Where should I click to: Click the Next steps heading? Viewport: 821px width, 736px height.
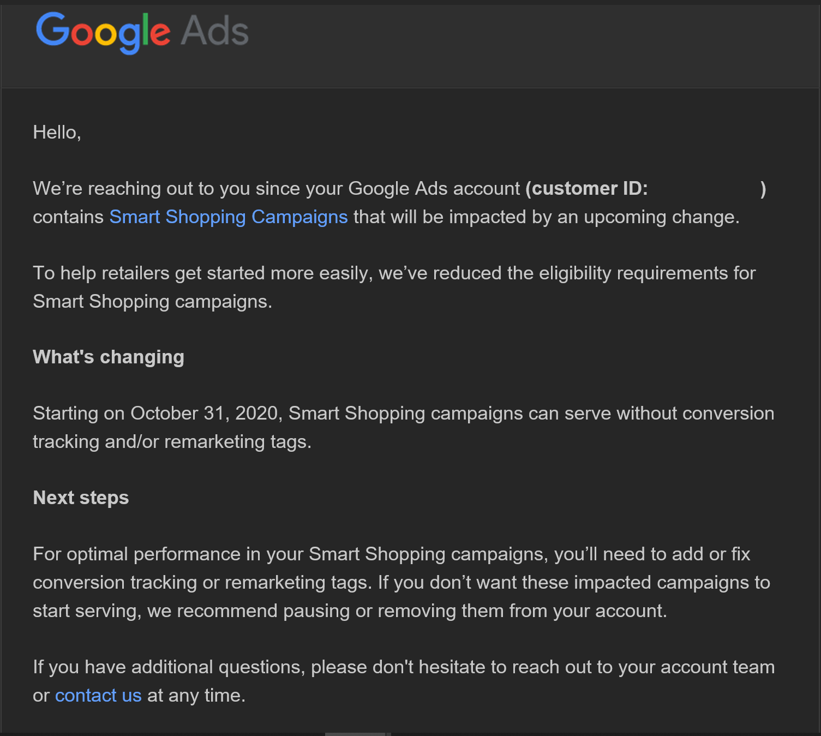(81, 498)
